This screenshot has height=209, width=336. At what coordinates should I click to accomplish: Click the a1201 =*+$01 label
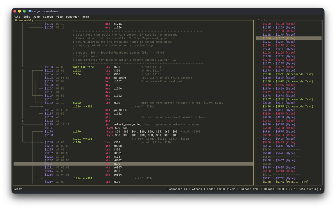click(82, 139)
